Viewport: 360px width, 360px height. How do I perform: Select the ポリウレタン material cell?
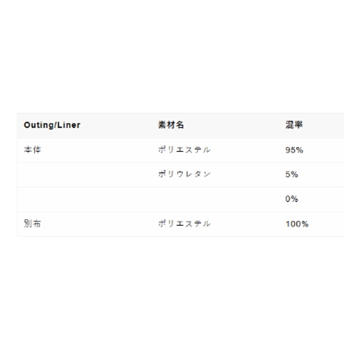184,174
